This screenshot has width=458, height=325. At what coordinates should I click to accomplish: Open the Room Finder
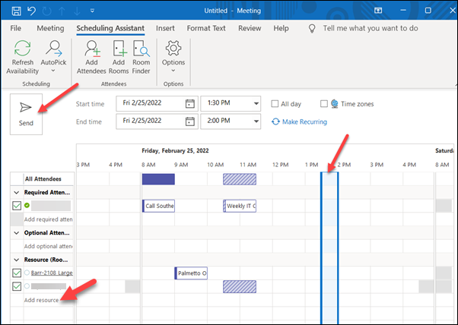pos(141,57)
